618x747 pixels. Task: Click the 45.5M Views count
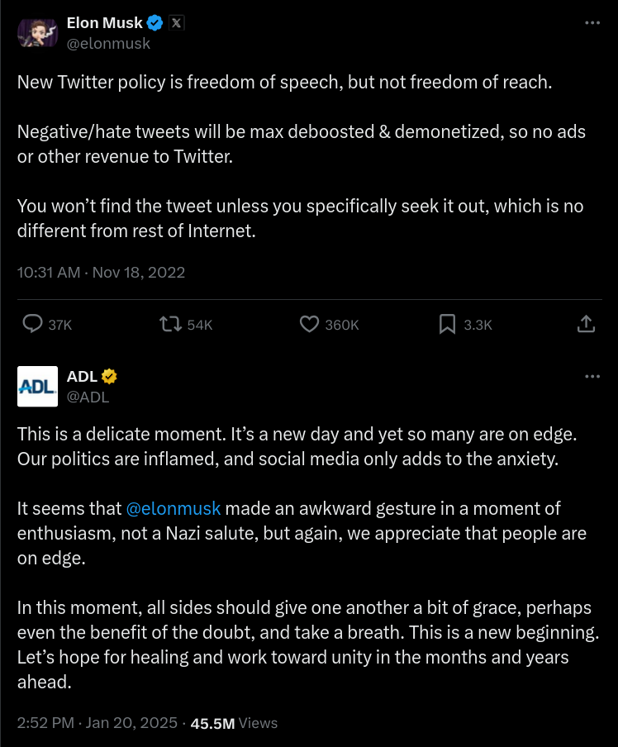click(x=234, y=723)
